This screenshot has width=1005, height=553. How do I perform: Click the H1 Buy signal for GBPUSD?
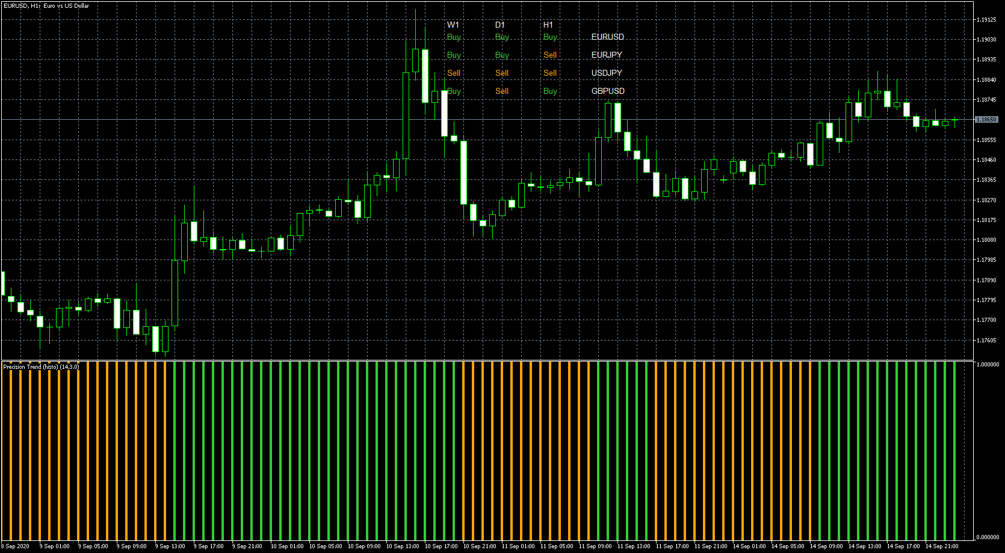pyautogui.click(x=550, y=91)
